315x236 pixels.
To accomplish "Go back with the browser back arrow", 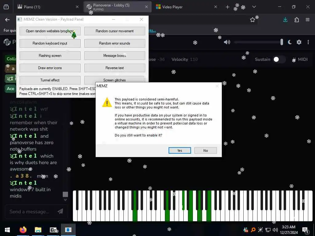I will coord(7,20).
